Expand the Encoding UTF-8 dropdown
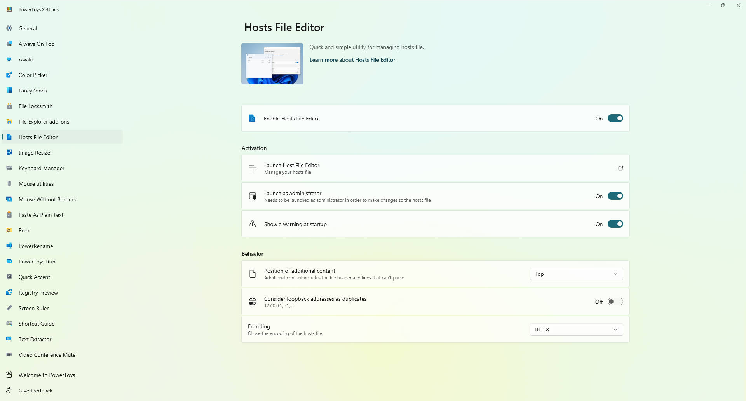 click(576, 330)
